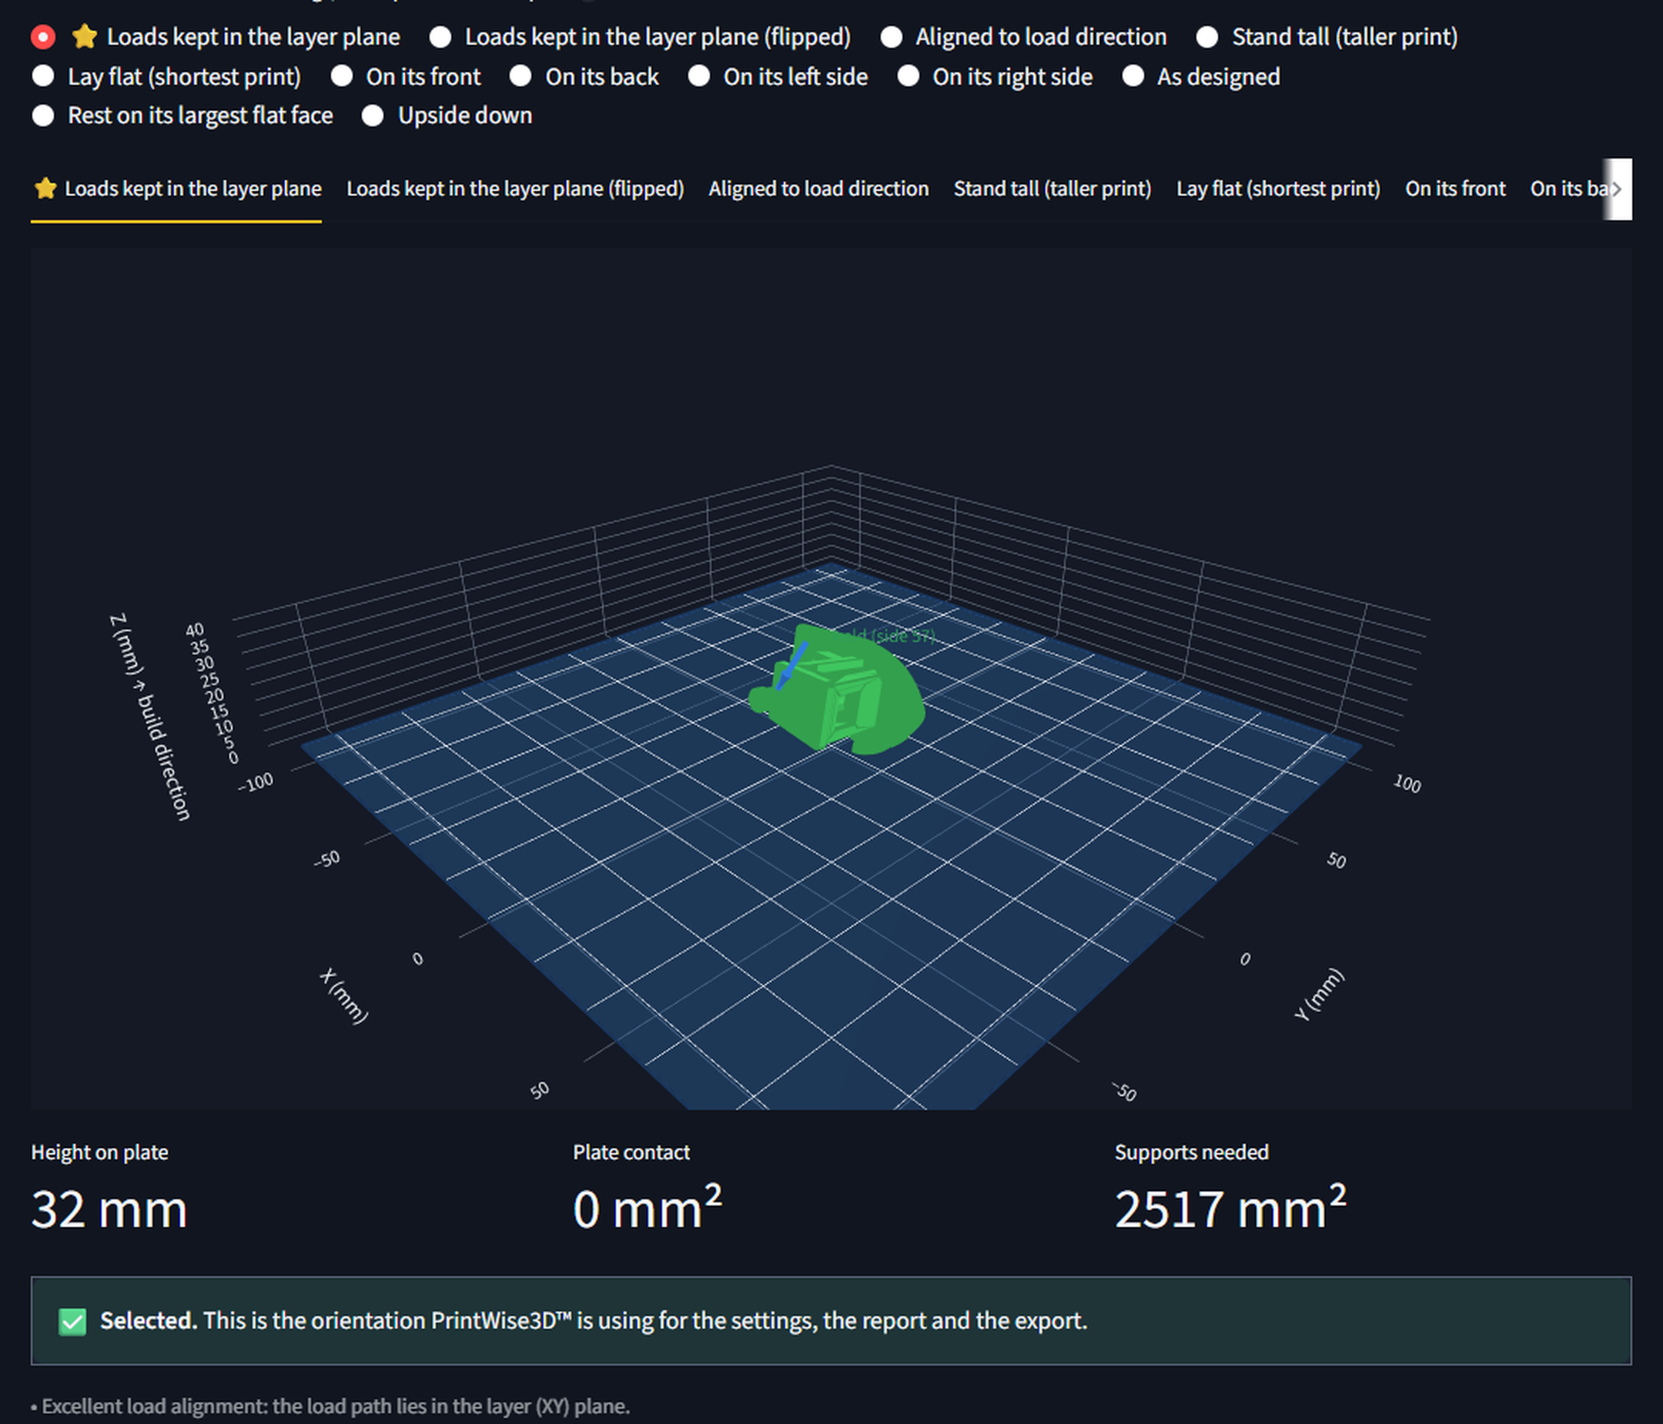Select the 'On its front' radio option
This screenshot has height=1424, width=1663.
(x=341, y=76)
